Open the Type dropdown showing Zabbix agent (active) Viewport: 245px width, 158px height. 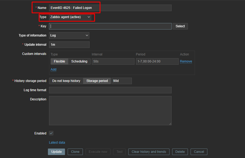[x=69, y=17]
